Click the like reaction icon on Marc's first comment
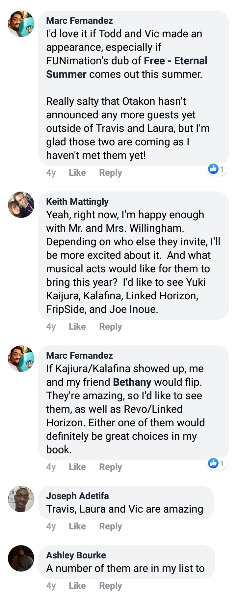237x593 pixels. (x=213, y=169)
